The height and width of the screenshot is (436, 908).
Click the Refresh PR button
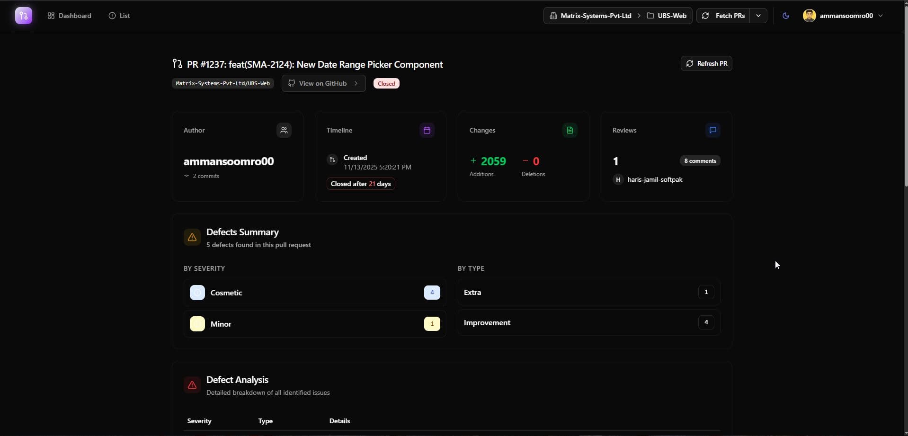pyautogui.click(x=706, y=63)
